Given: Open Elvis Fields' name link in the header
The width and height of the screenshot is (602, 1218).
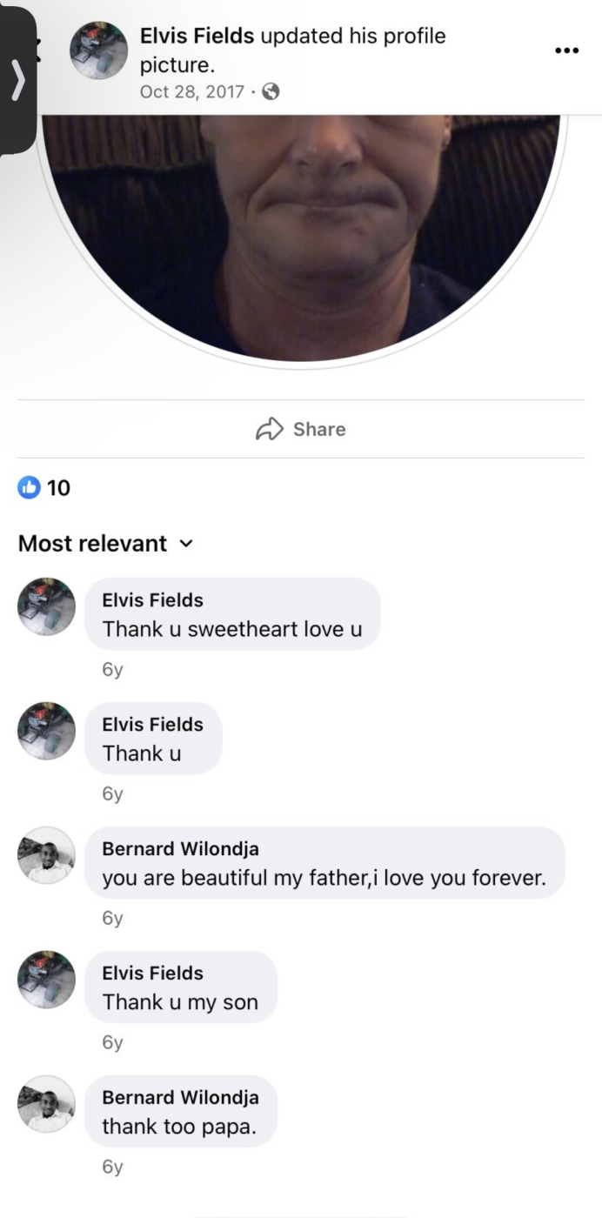Looking at the screenshot, I should click(x=192, y=36).
